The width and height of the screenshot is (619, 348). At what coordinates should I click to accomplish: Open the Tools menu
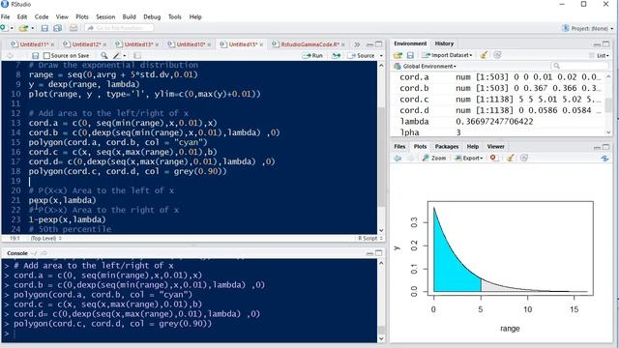pos(174,16)
